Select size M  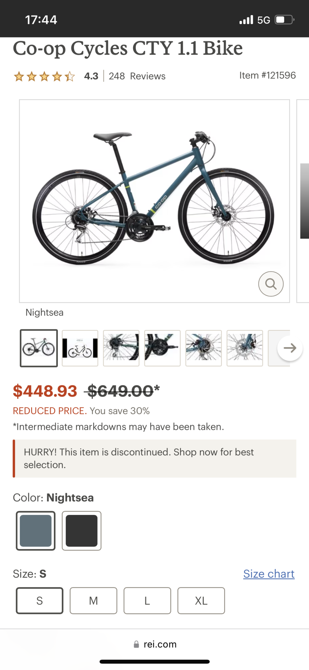point(93,600)
